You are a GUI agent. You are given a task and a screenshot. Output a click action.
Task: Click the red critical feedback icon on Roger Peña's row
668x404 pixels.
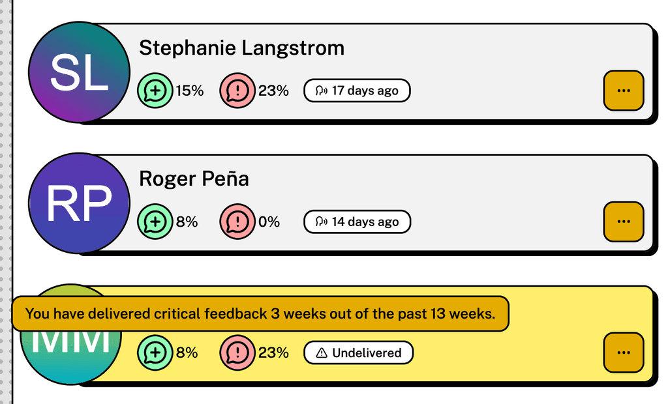(237, 222)
